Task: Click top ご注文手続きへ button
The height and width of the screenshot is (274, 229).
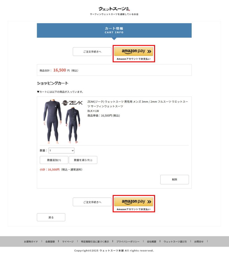Action: click(92, 52)
